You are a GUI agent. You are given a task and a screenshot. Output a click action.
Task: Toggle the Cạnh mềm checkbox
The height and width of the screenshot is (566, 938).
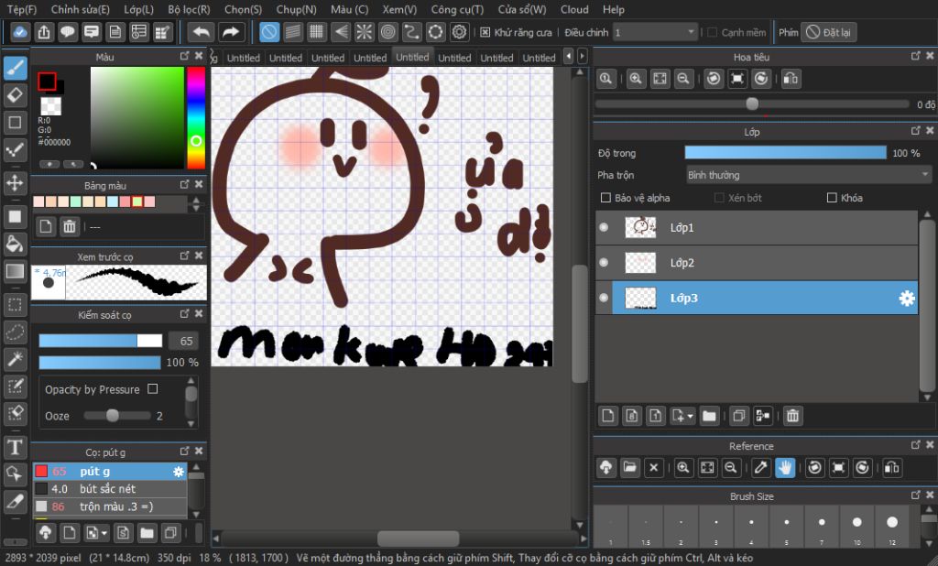tap(712, 32)
